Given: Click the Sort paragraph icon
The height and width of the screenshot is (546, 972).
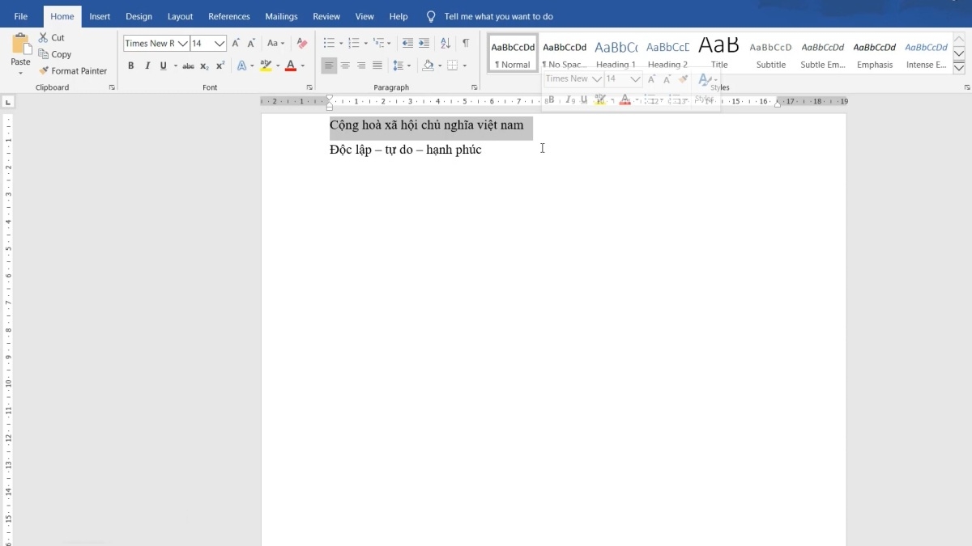Looking at the screenshot, I should tap(446, 44).
